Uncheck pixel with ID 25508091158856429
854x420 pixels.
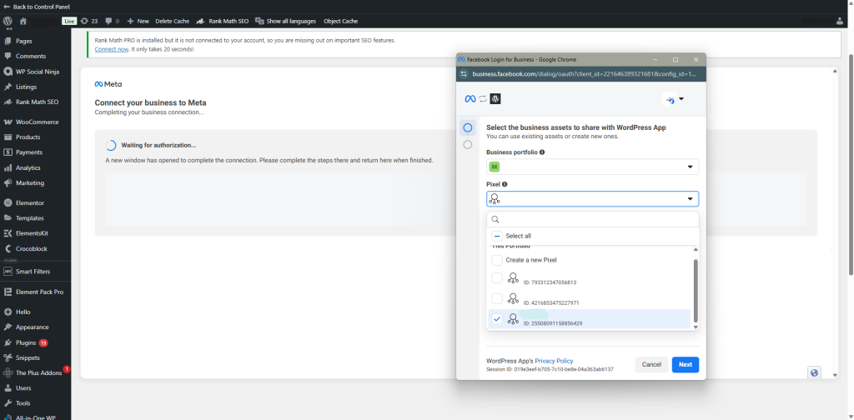[497, 319]
